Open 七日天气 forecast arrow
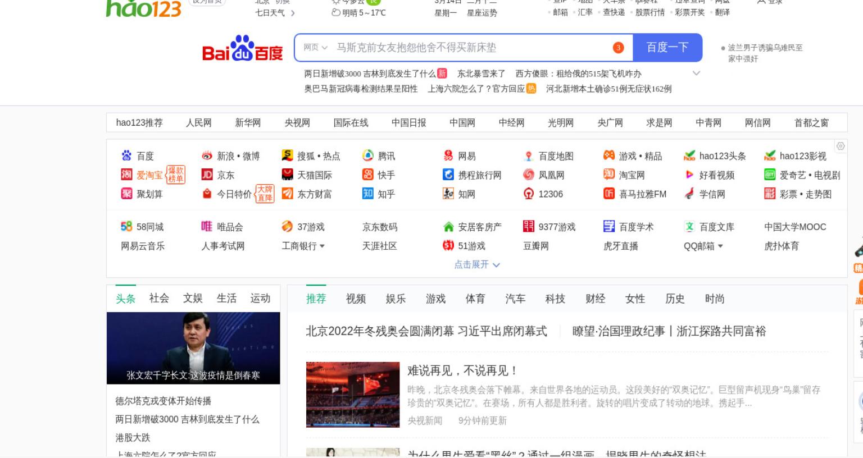863x458 pixels. (293, 13)
